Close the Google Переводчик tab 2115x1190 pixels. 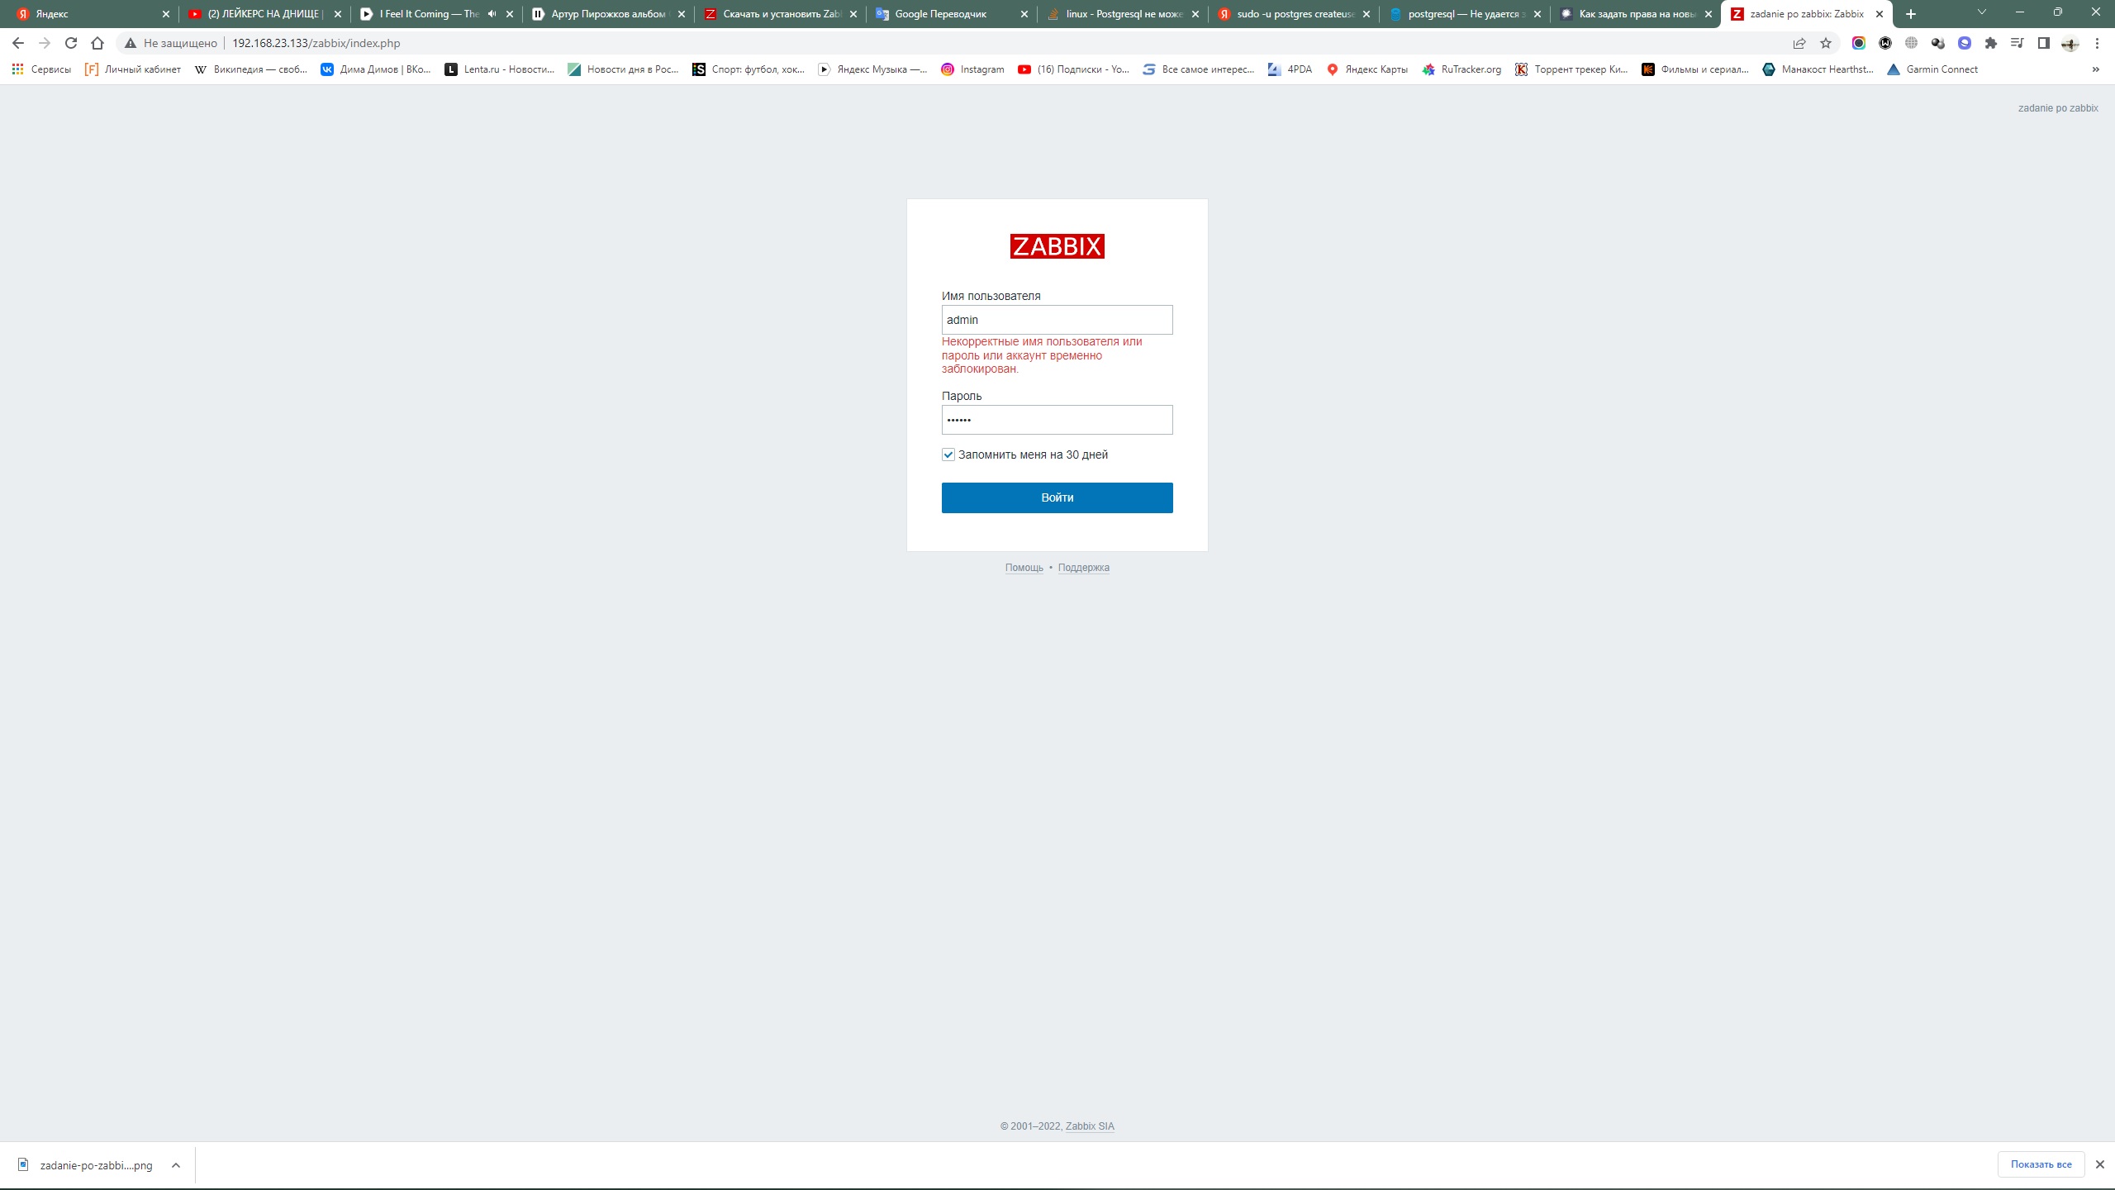click(1024, 14)
